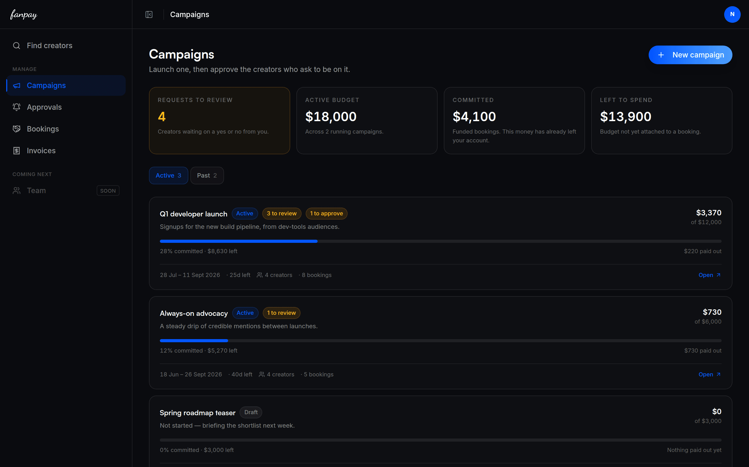Click the Invoices receipt icon
This screenshot has width=749, height=467.
[17, 151]
